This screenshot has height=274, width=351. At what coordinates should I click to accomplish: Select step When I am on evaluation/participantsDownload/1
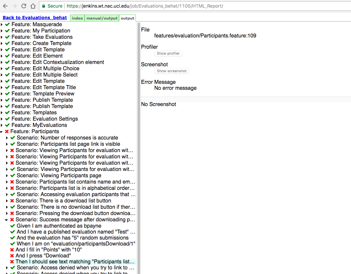[x=76, y=244]
